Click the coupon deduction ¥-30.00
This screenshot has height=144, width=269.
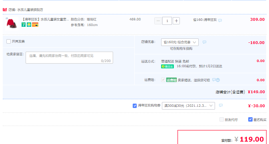pos(257,106)
